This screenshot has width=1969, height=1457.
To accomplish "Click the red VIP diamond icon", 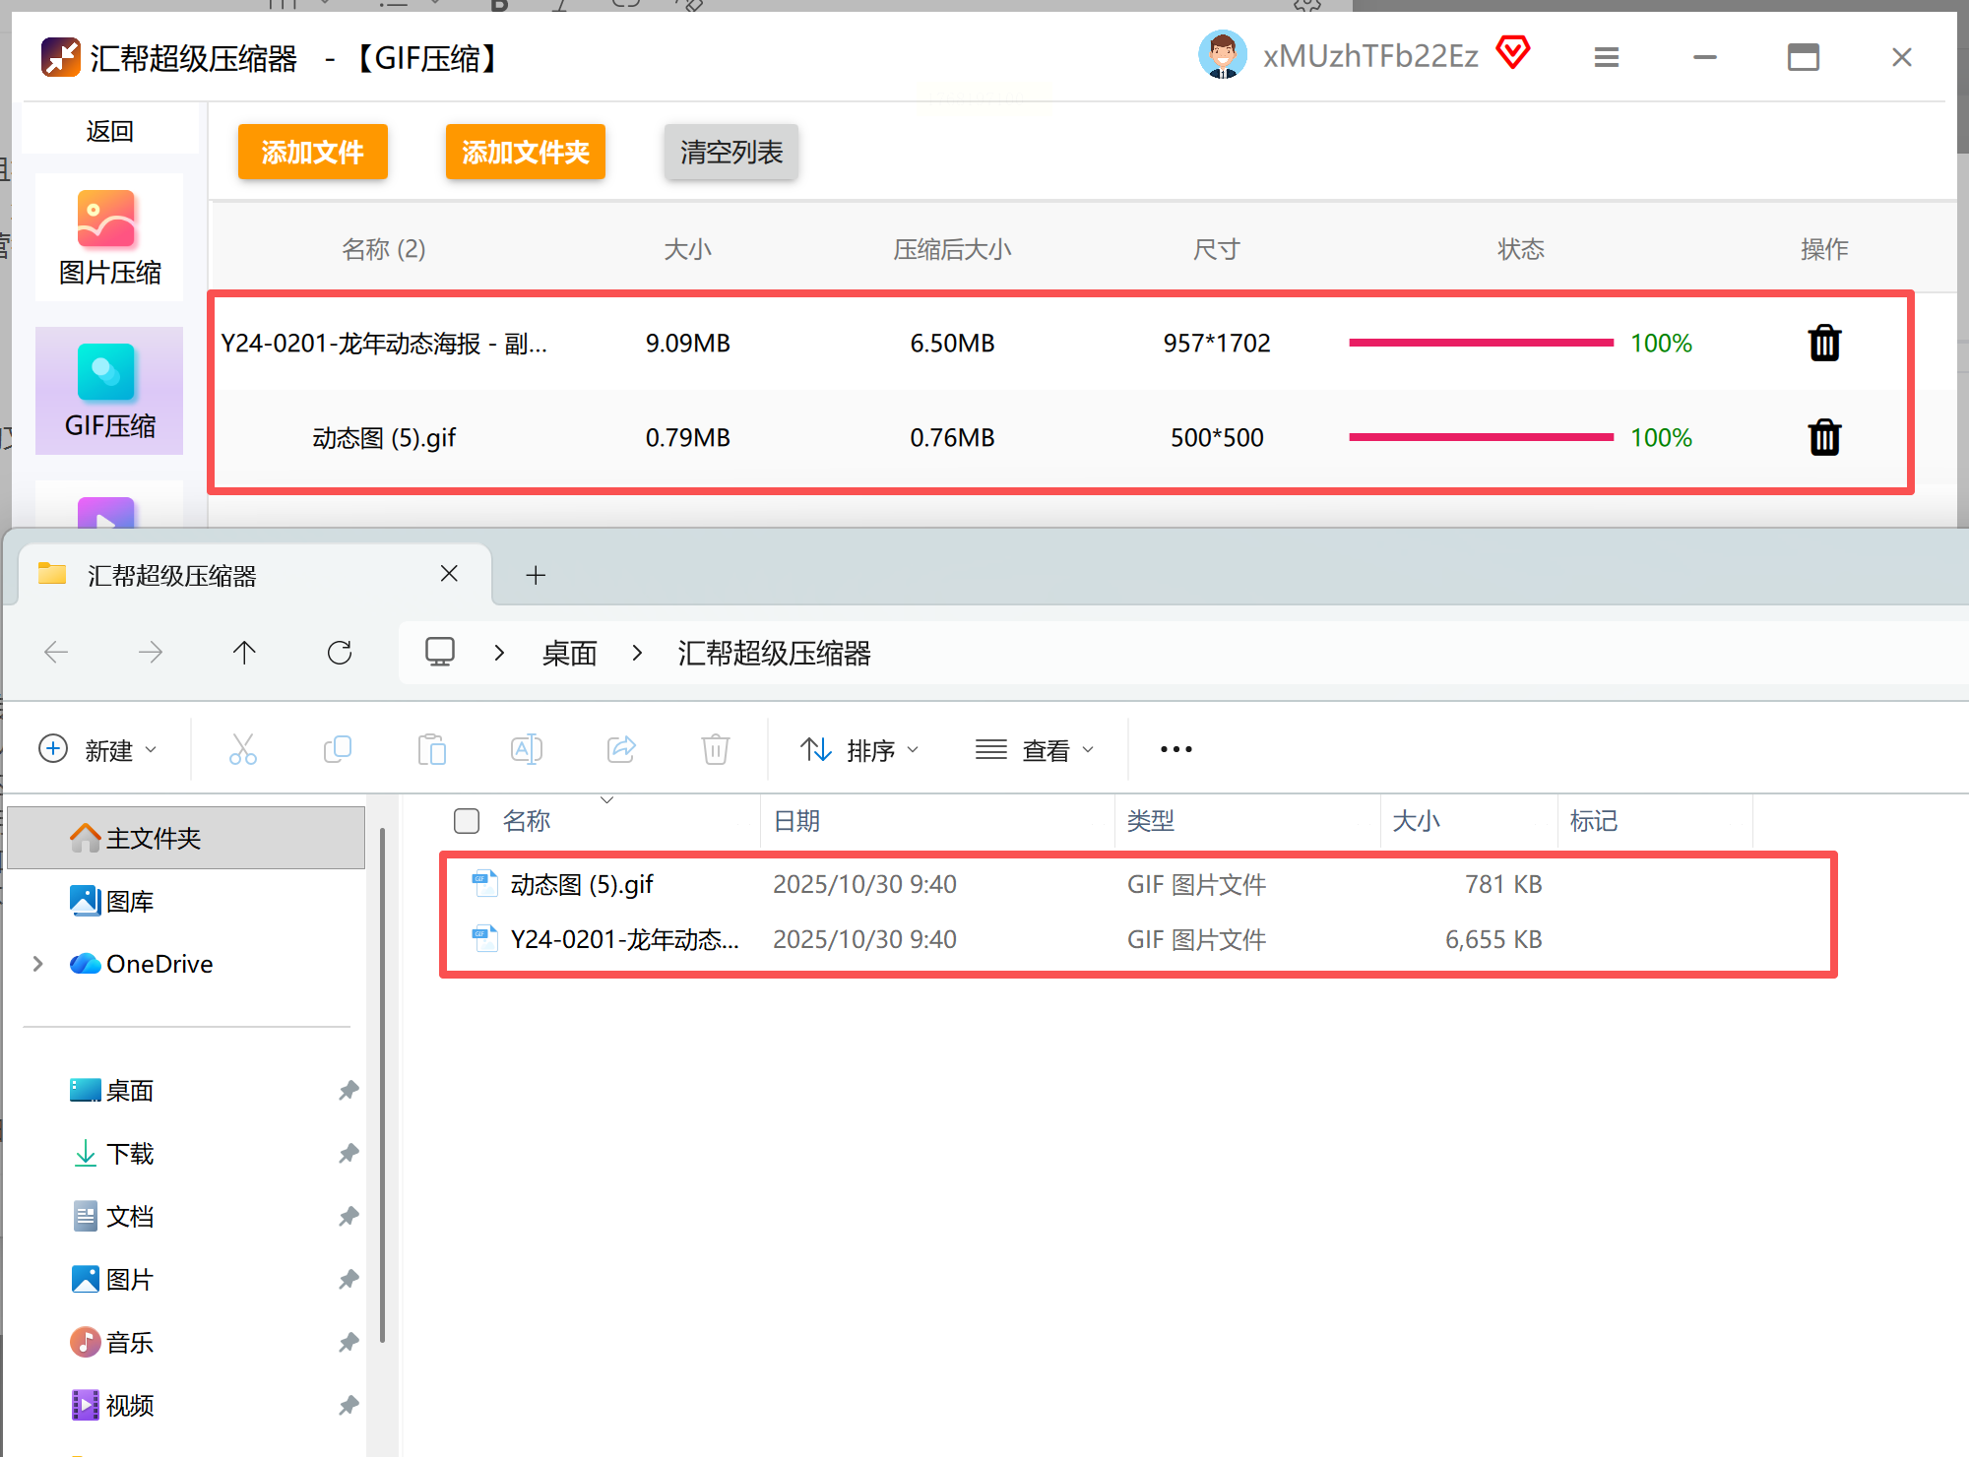I will 1513,52.
